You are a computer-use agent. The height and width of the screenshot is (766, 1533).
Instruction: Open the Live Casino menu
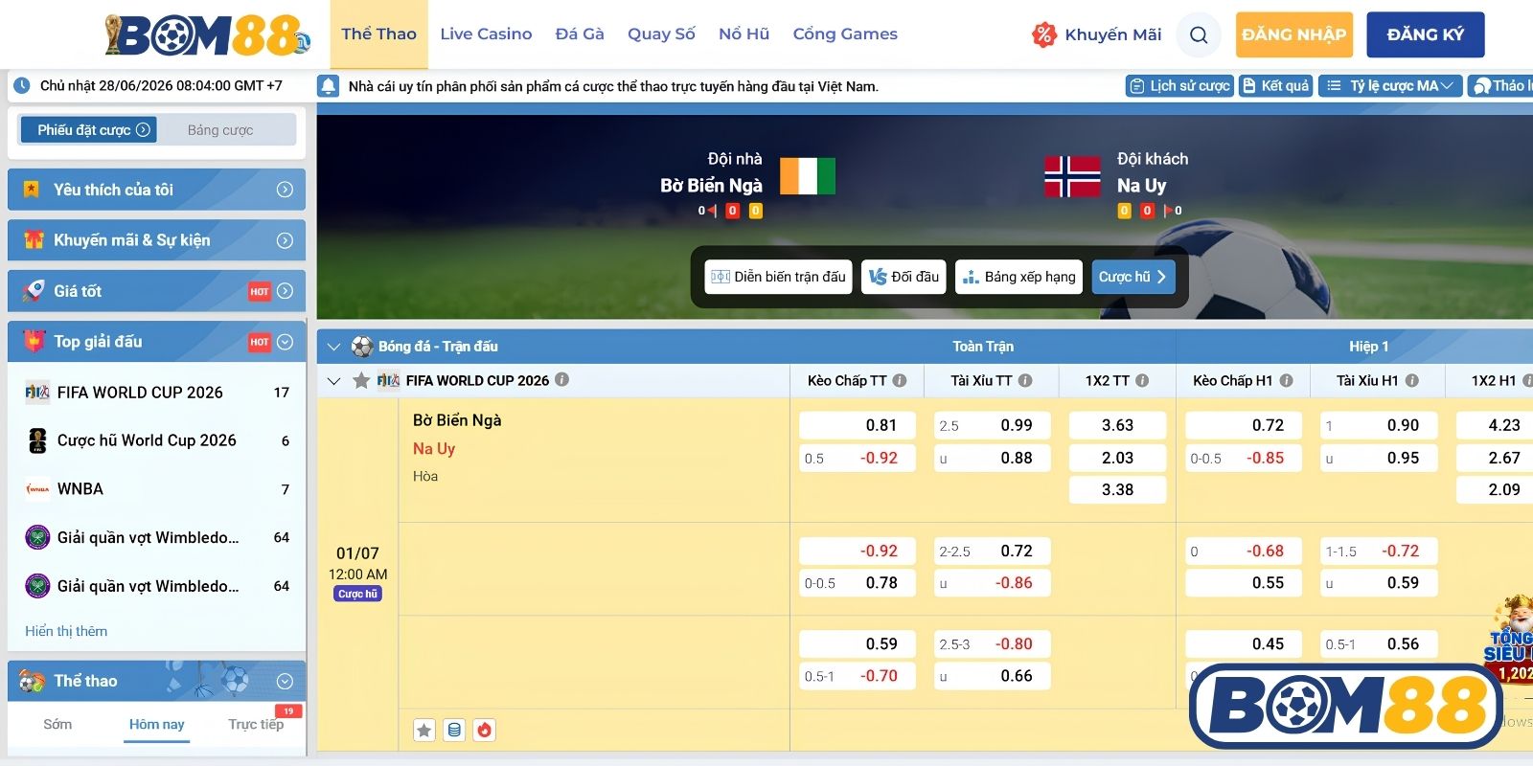[486, 34]
